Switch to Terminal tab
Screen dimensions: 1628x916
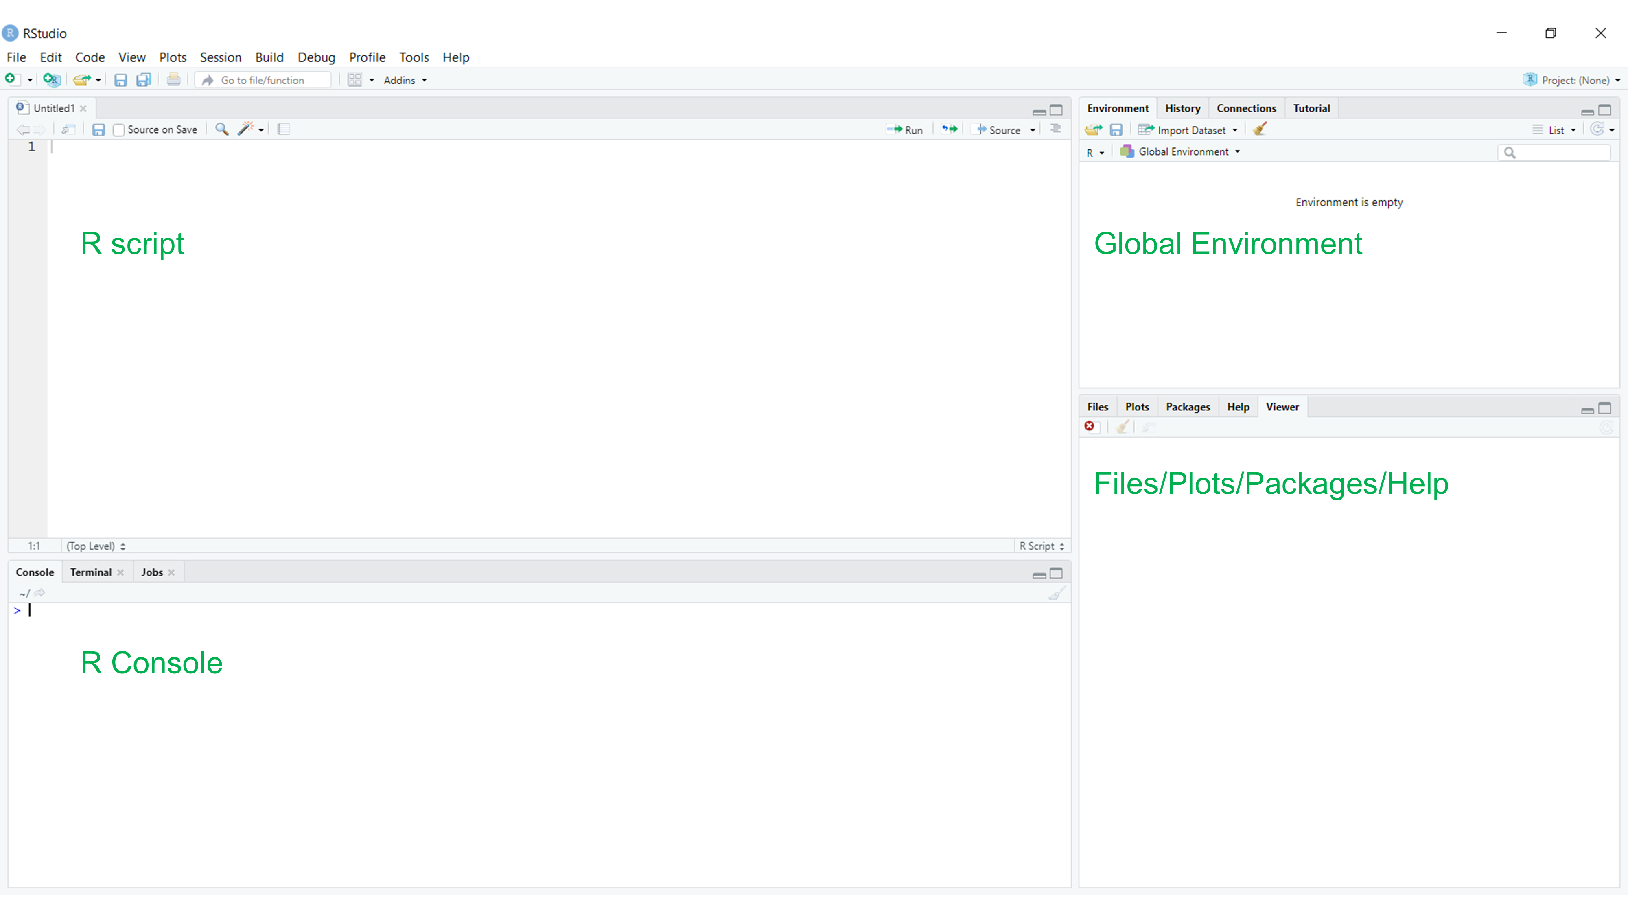tap(90, 572)
